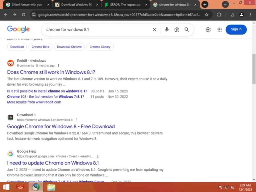Submit search with magnifier icon
The width and height of the screenshot is (256, 192).
186,29
